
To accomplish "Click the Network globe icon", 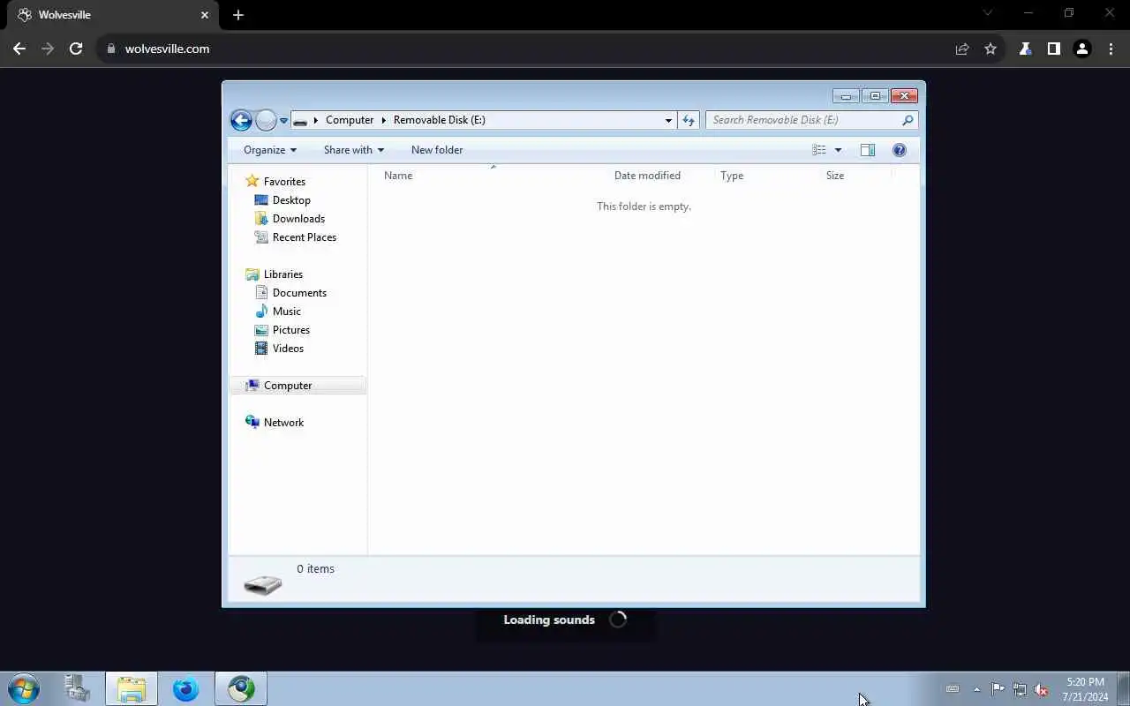I will pyautogui.click(x=252, y=422).
